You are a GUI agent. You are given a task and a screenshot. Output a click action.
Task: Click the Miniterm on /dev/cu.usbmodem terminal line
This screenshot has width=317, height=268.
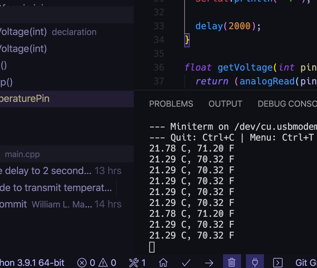(x=233, y=127)
